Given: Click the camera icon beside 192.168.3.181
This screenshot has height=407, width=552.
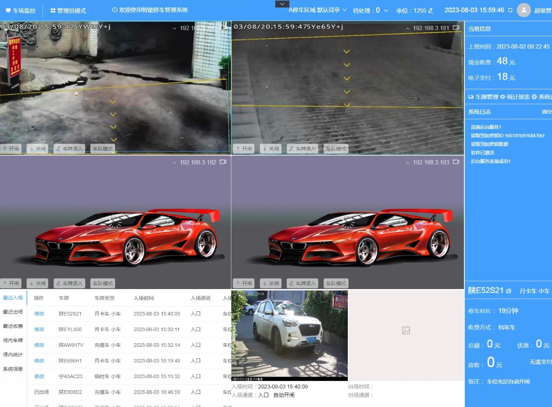Looking at the screenshot, I should pyautogui.click(x=456, y=28).
